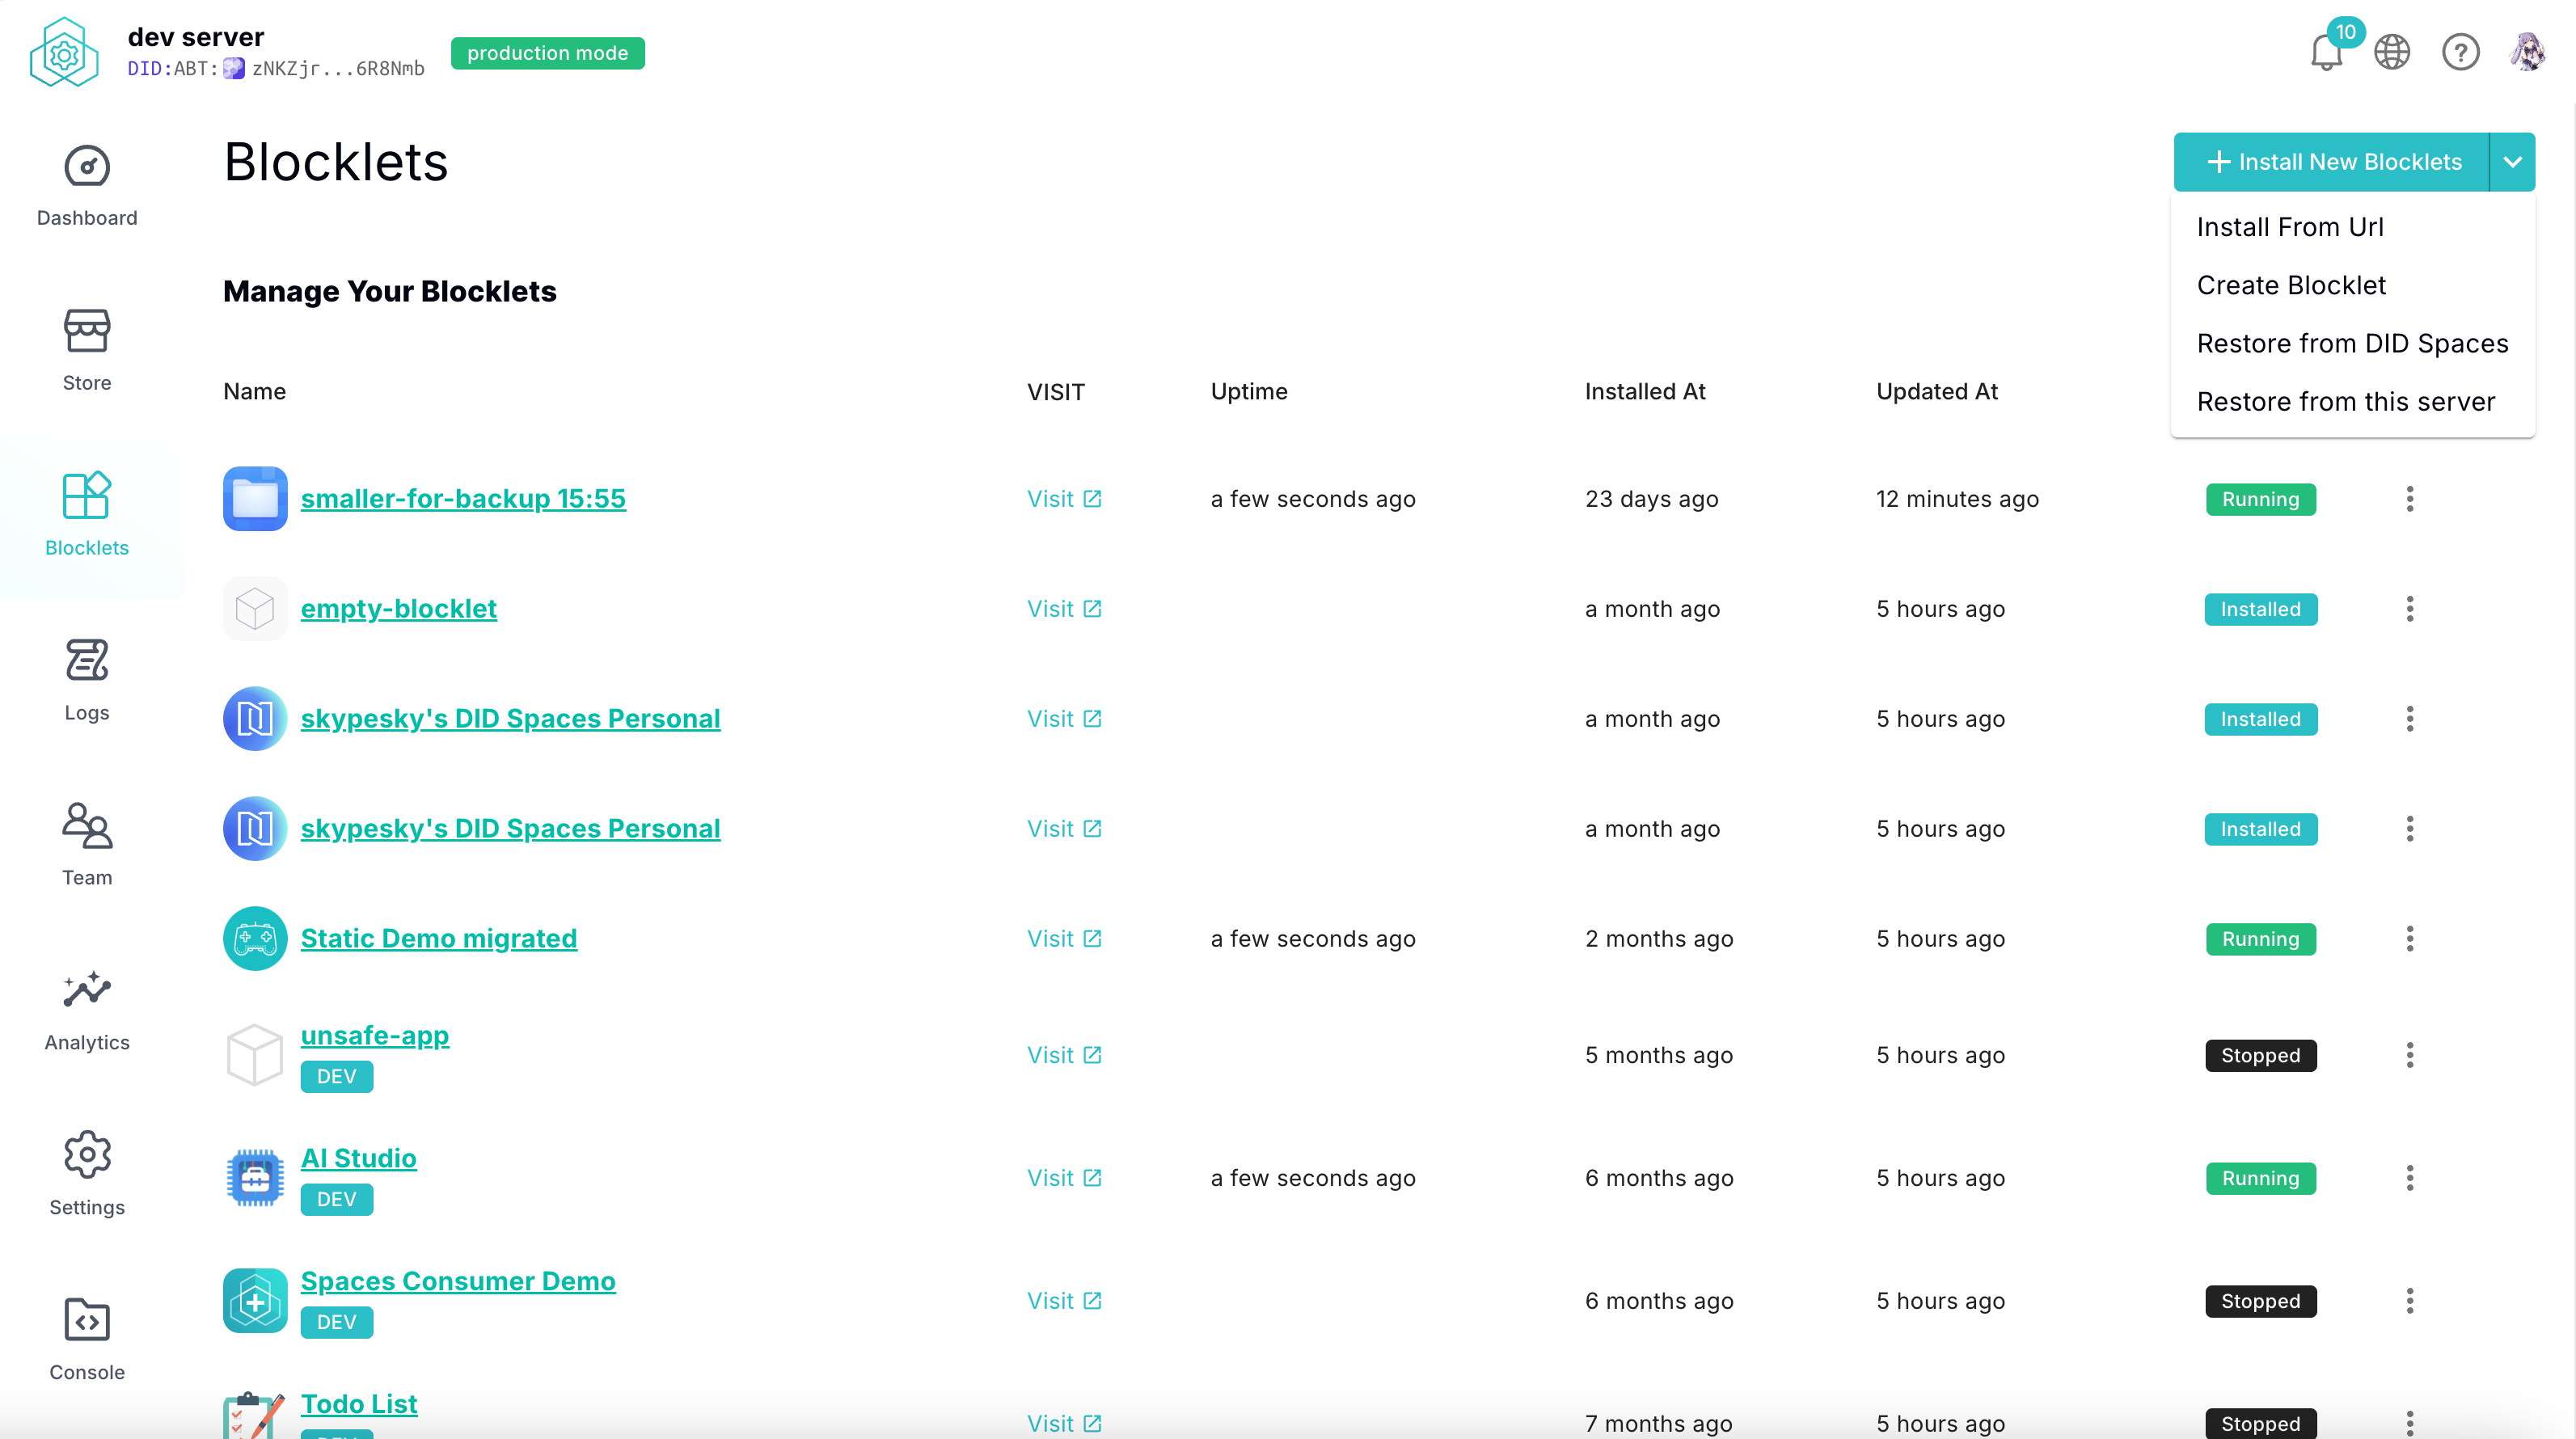Select Create Blocklet menu option

2291,285
